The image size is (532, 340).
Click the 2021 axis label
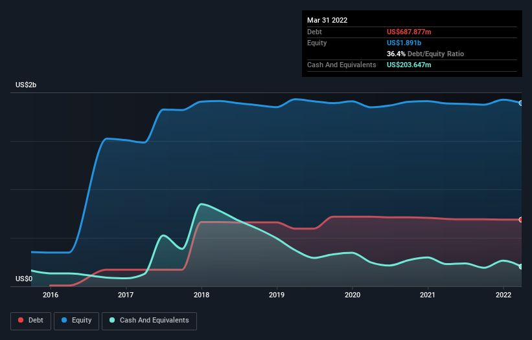[428, 295]
